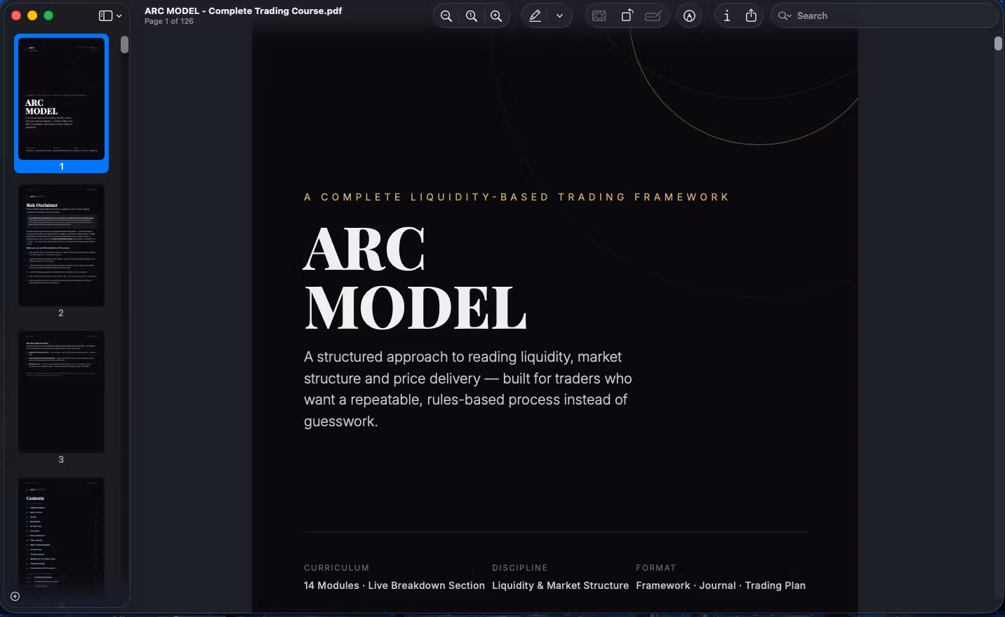The image size is (1005, 617).
Task: Toggle the sidebar view button
Action: click(105, 15)
